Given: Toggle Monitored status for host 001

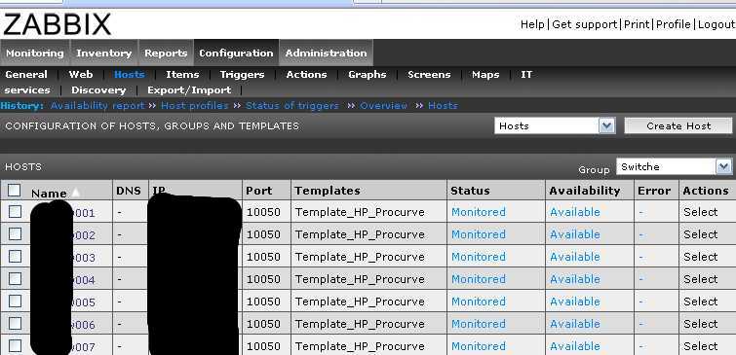Looking at the screenshot, I should (x=479, y=212).
